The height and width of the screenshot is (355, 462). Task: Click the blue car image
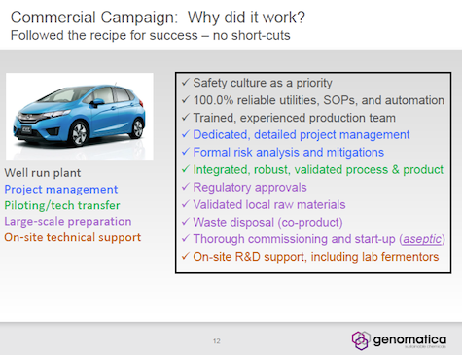click(x=80, y=117)
